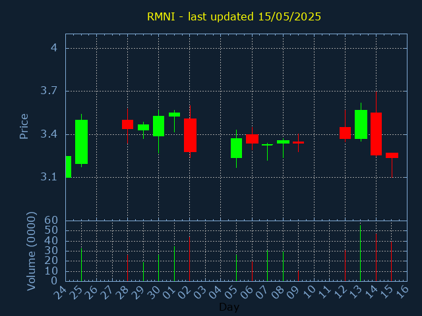Select the partial green candlestick for day 24
Screen dimensions: 422x316
click(69, 167)
